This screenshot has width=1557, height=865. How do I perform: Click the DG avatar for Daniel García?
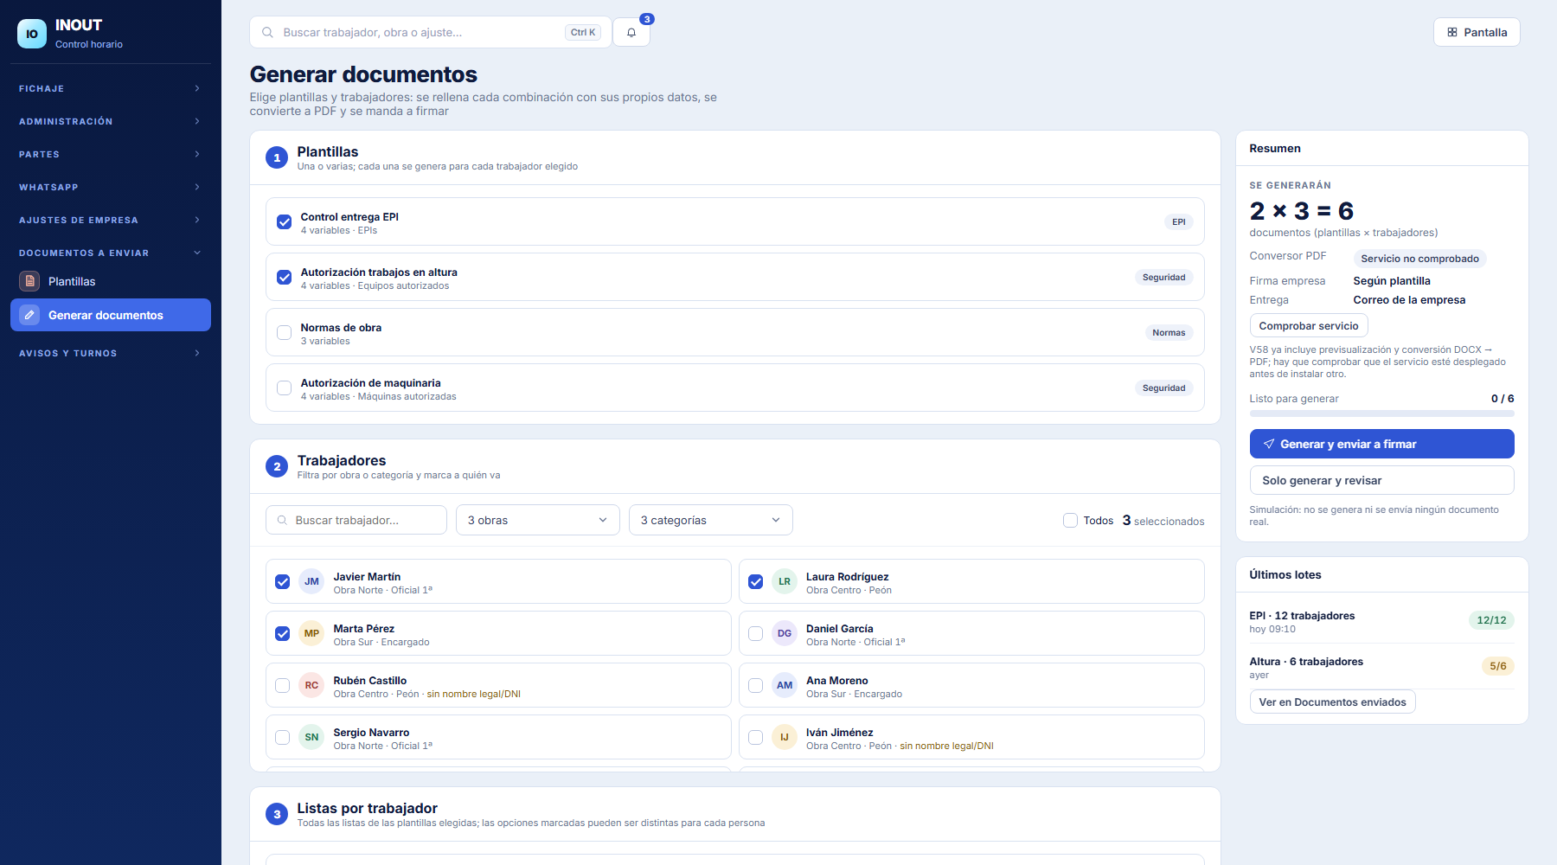[x=784, y=633]
